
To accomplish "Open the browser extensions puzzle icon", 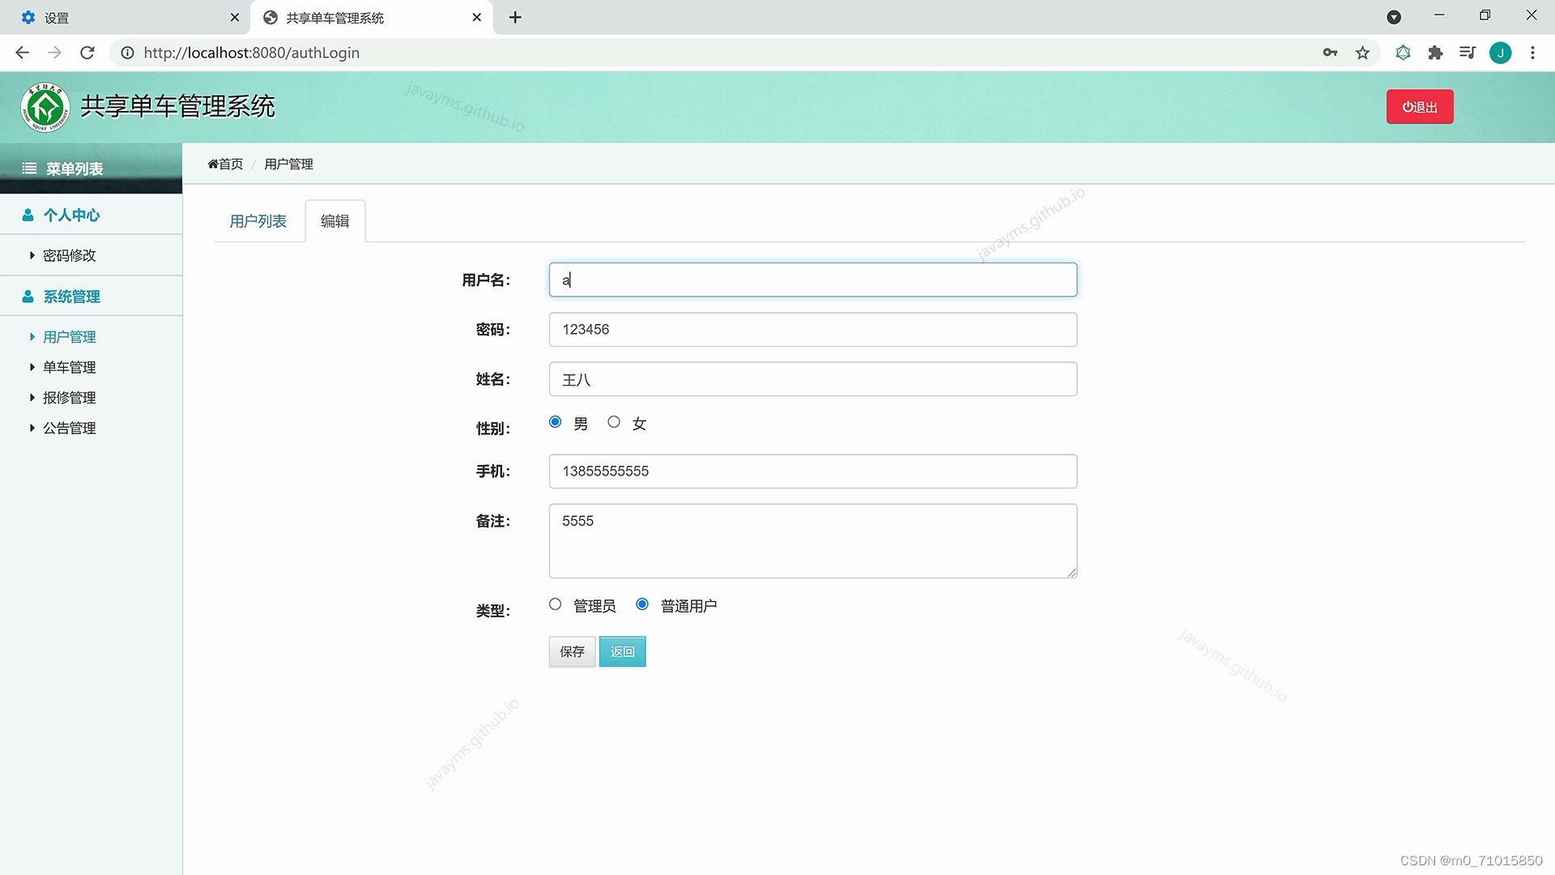I will (1435, 53).
